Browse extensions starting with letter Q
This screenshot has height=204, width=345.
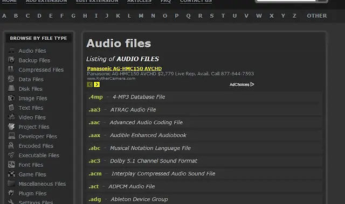(x=188, y=16)
